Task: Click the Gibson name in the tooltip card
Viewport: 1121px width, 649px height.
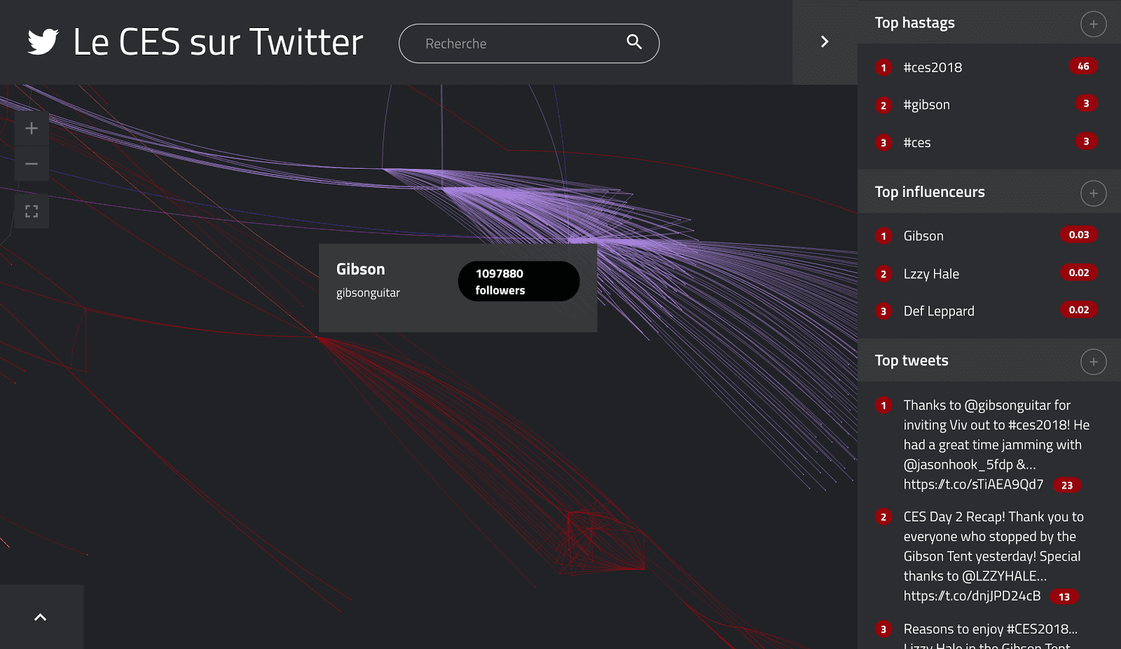Action: click(360, 269)
